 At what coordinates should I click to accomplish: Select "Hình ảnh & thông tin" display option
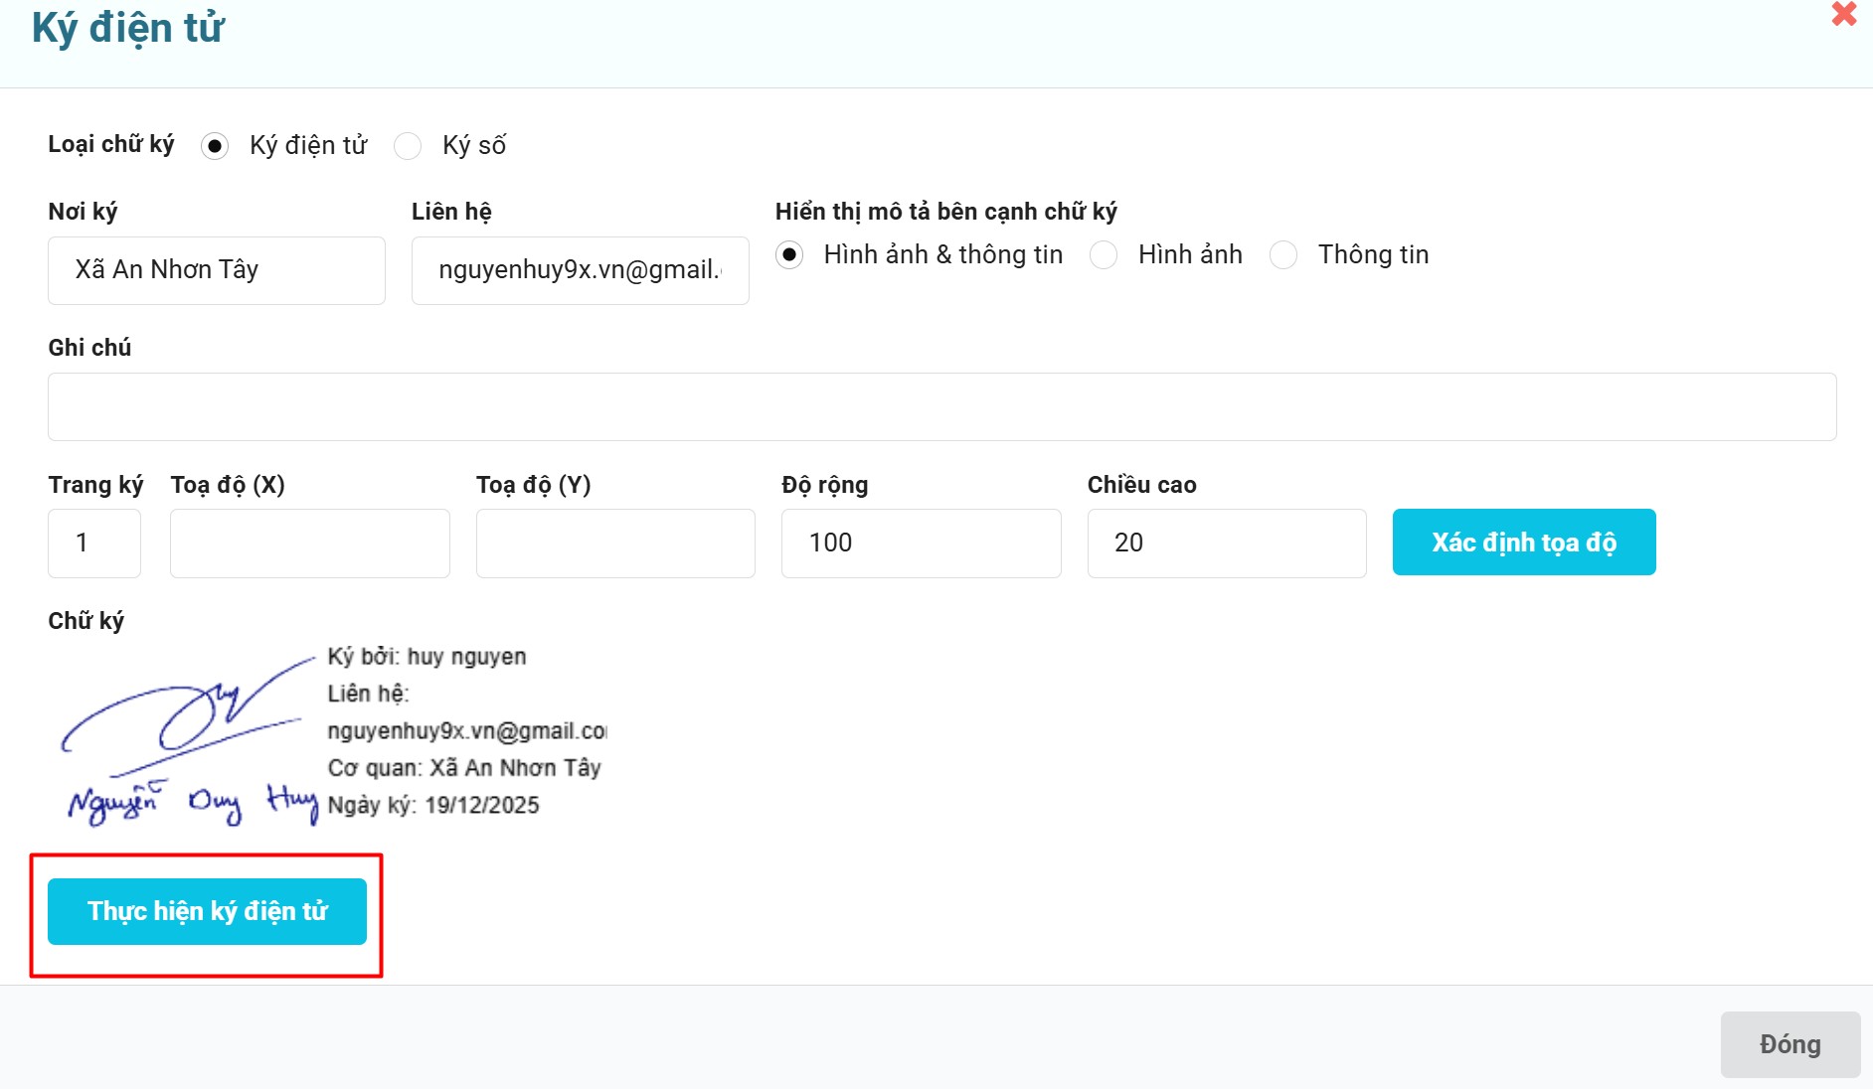pos(789,255)
